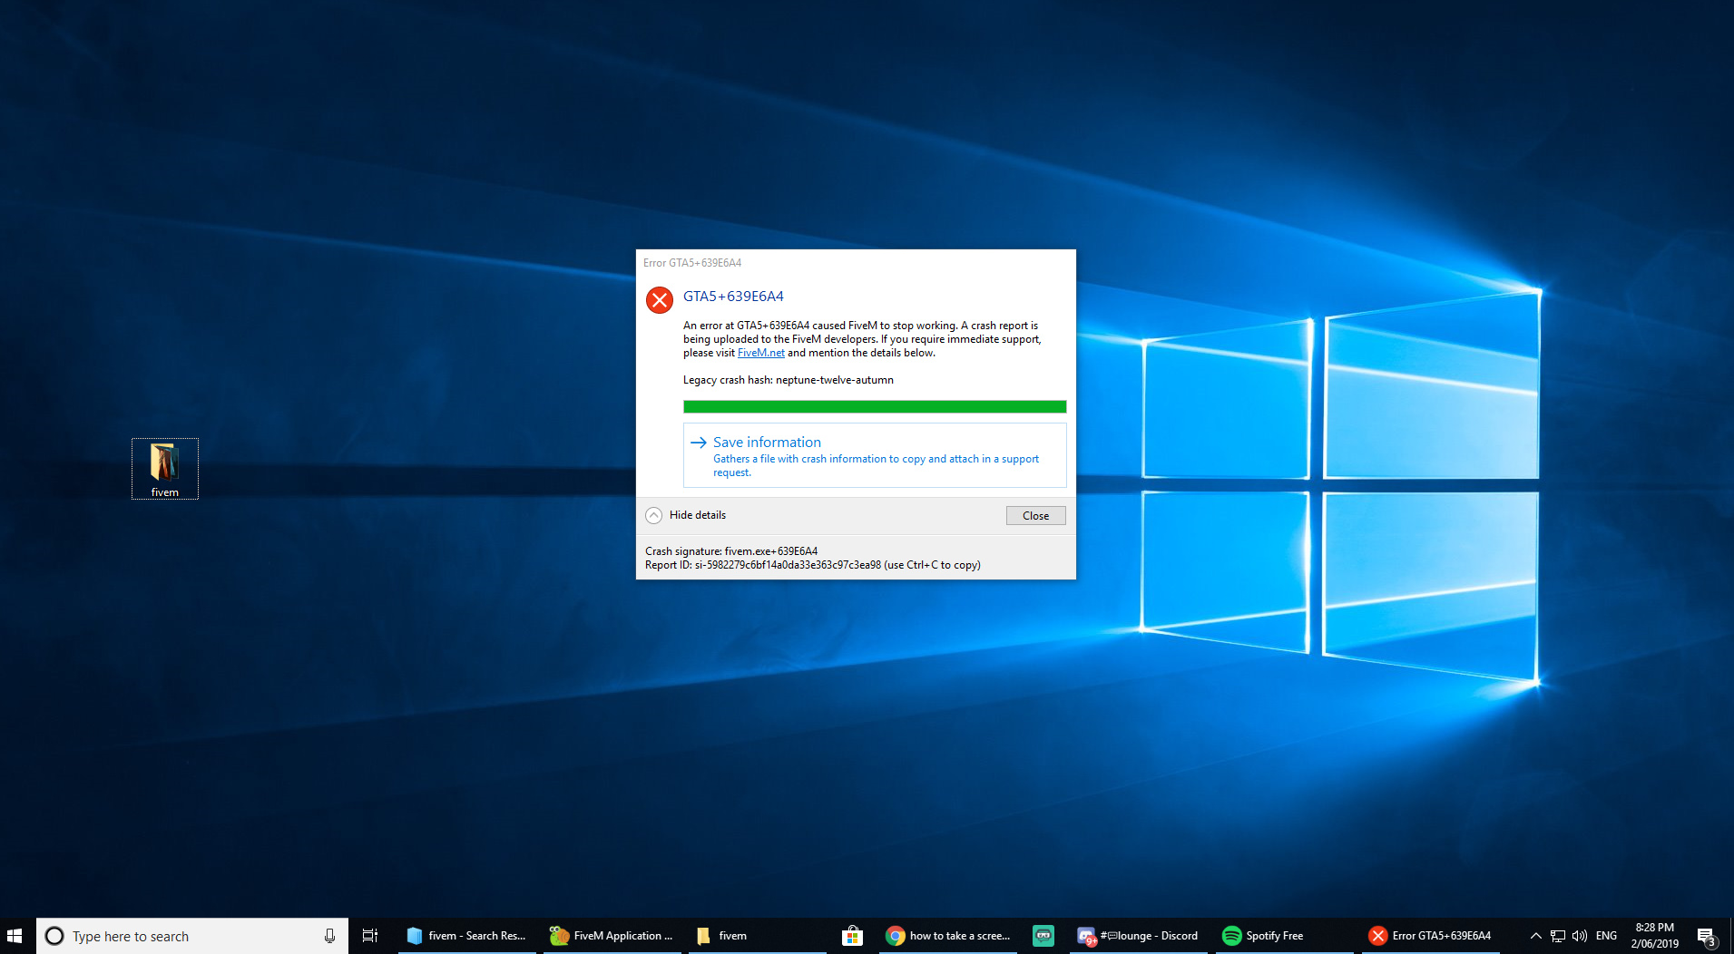Viewport: 1734px width, 954px height.
Task: Open the ENG input language selector
Action: coord(1606,936)
